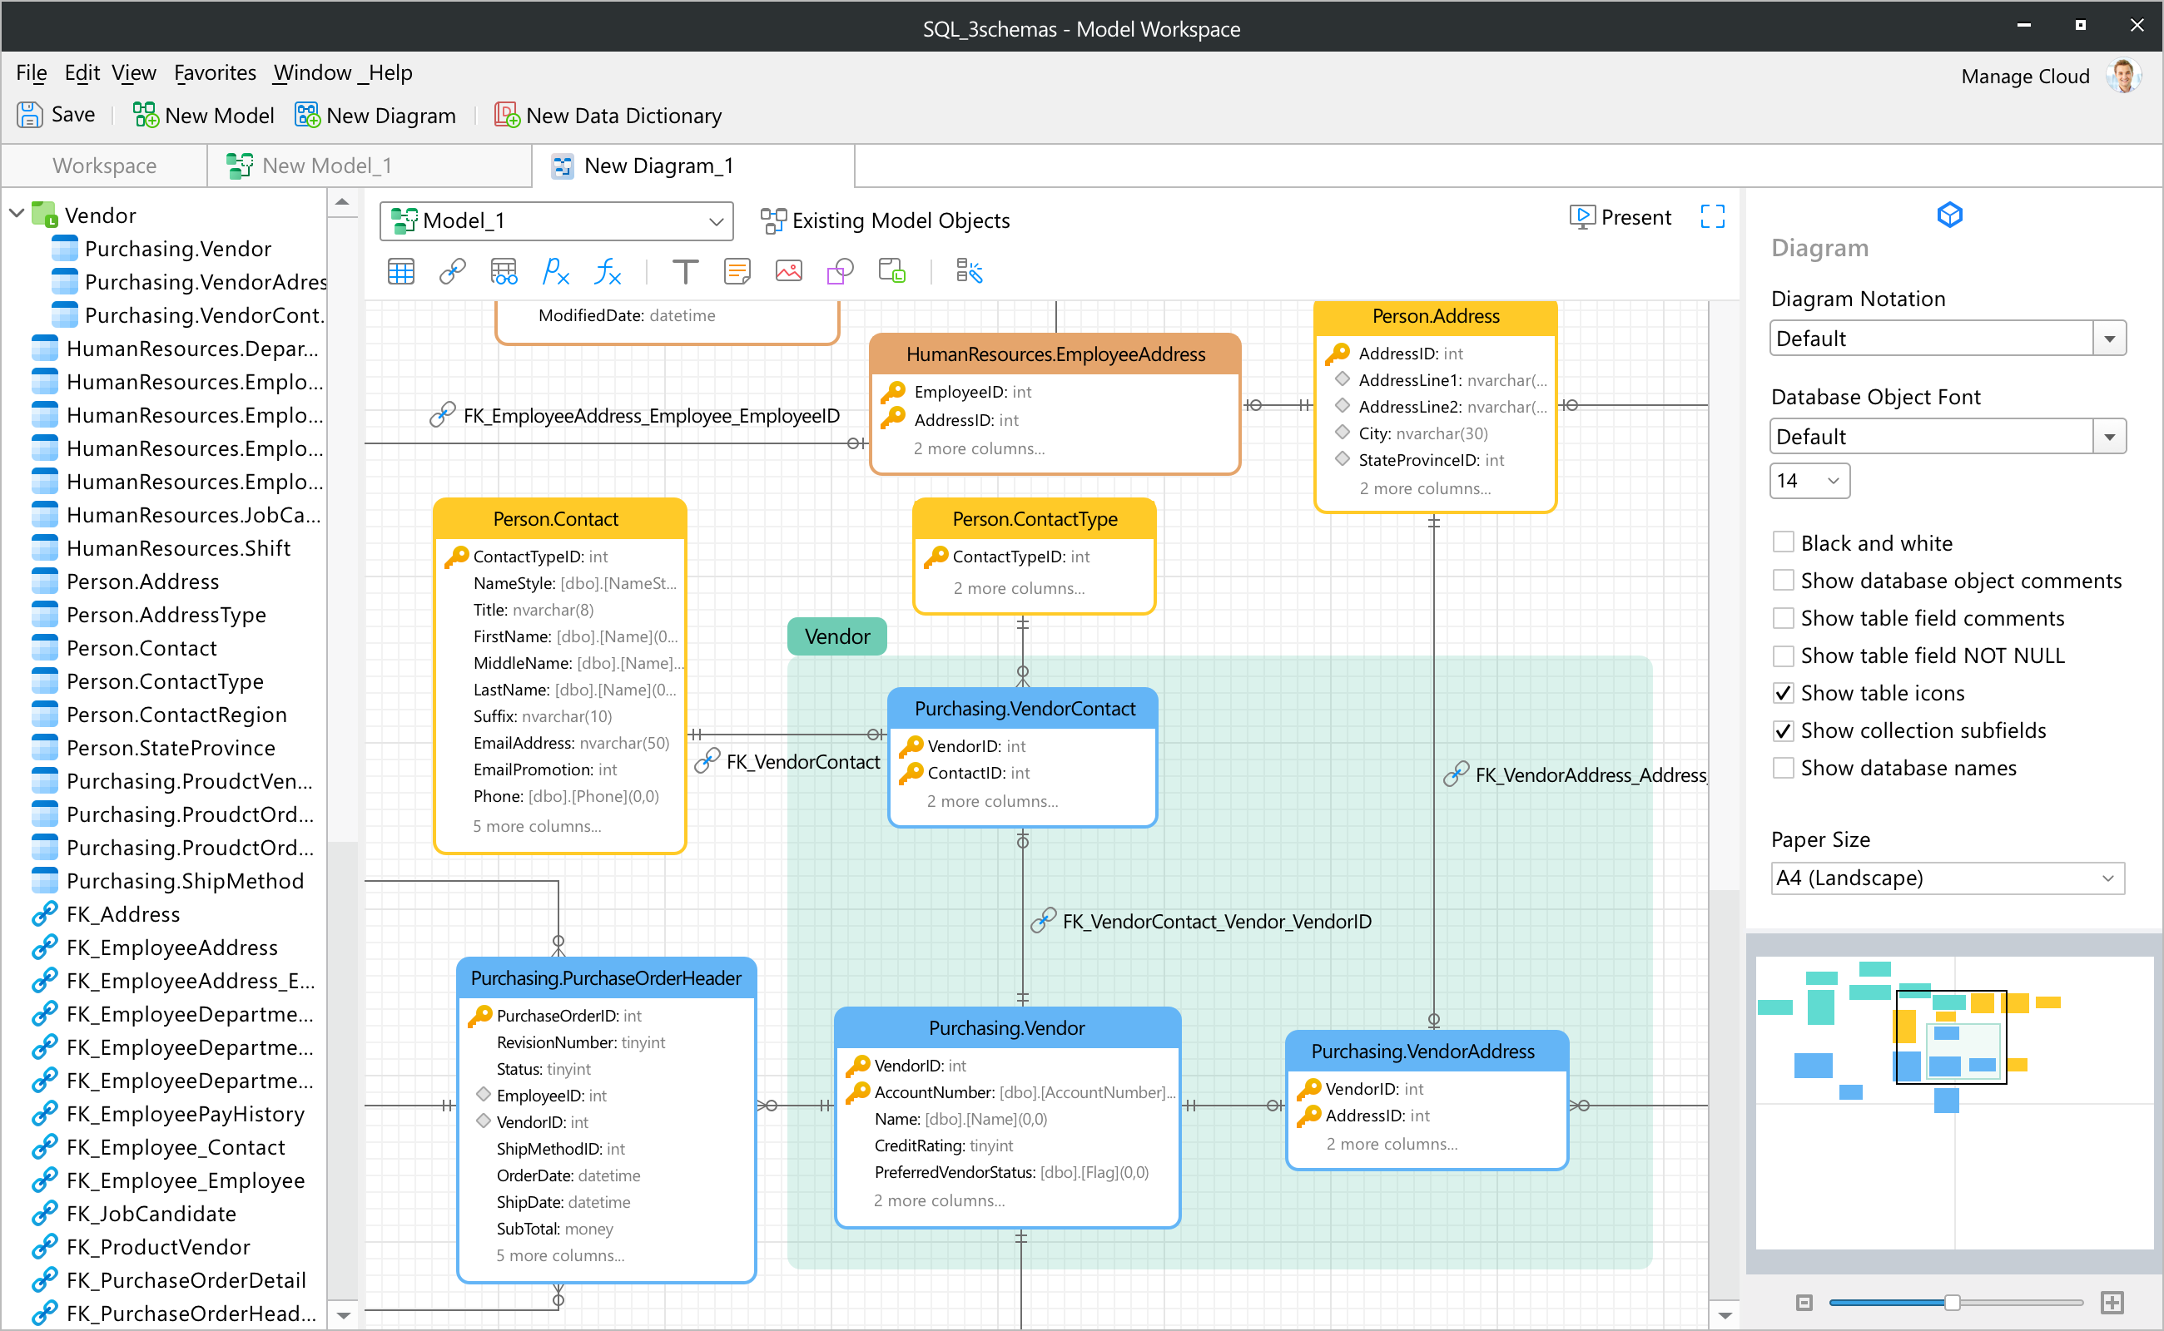This screenshot has width=2164, height=1331.
Task: Click the New Model button
Action: (203, 116)
